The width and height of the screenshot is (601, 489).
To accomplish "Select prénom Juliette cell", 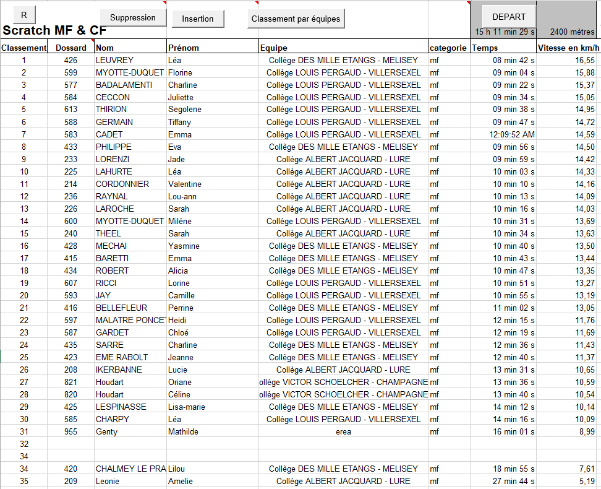I will pyautogui.click(x=213, y=97).
